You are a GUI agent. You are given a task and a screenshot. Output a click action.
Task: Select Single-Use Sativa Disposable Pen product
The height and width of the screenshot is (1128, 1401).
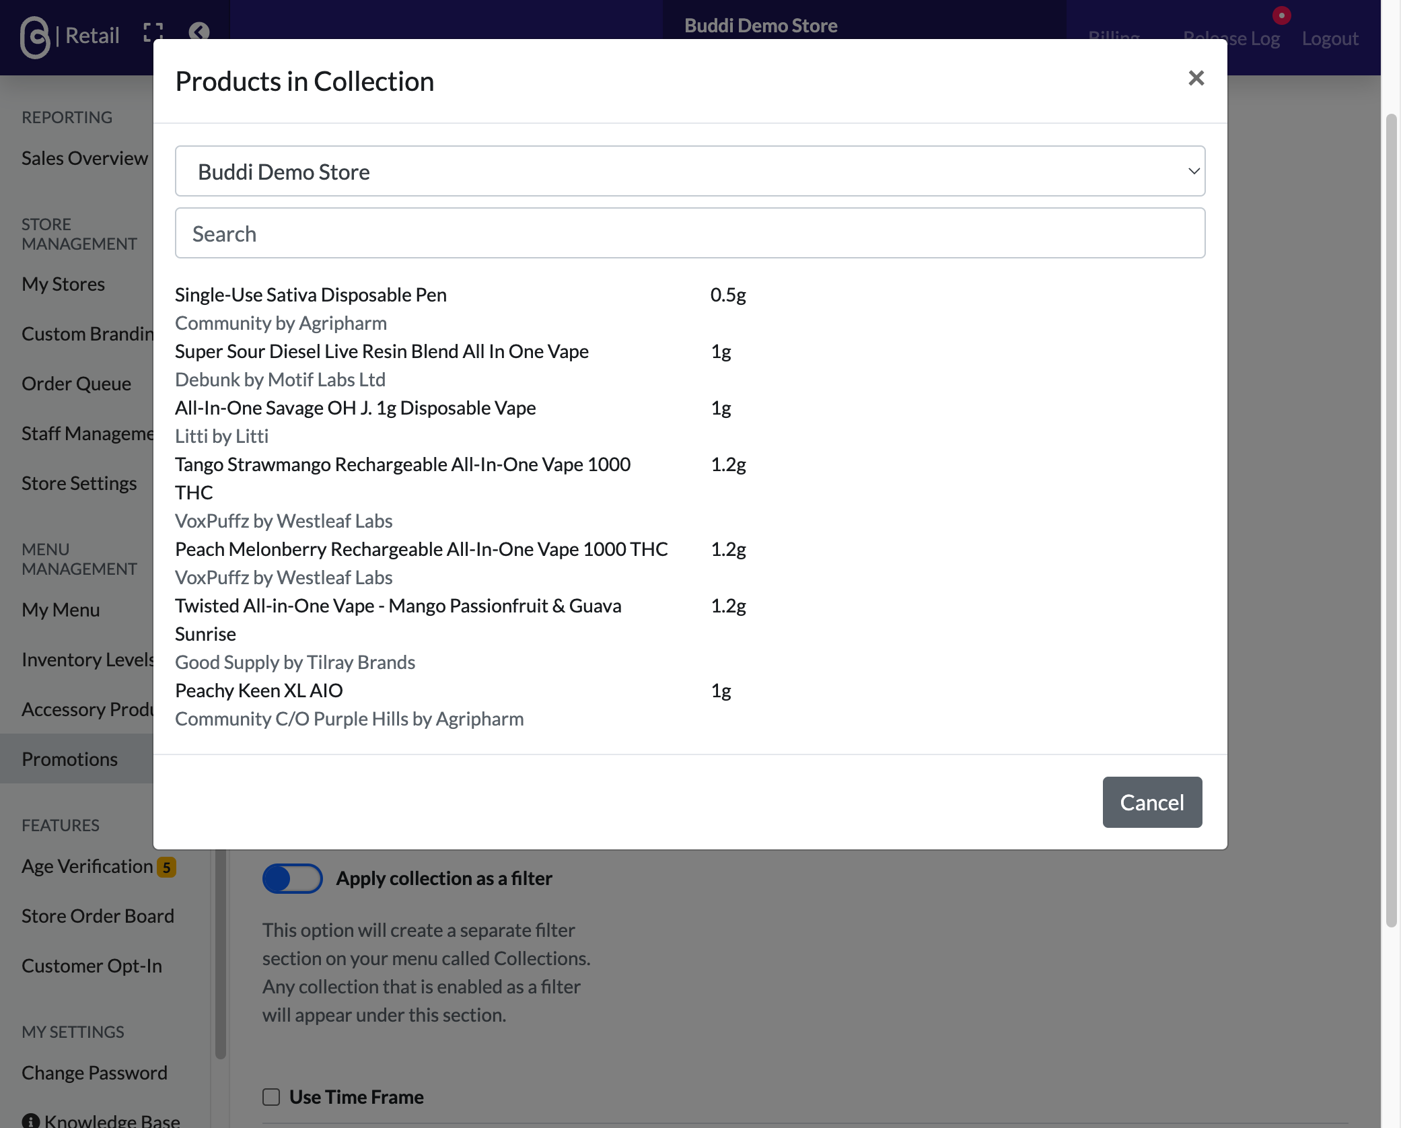(311, 295)
